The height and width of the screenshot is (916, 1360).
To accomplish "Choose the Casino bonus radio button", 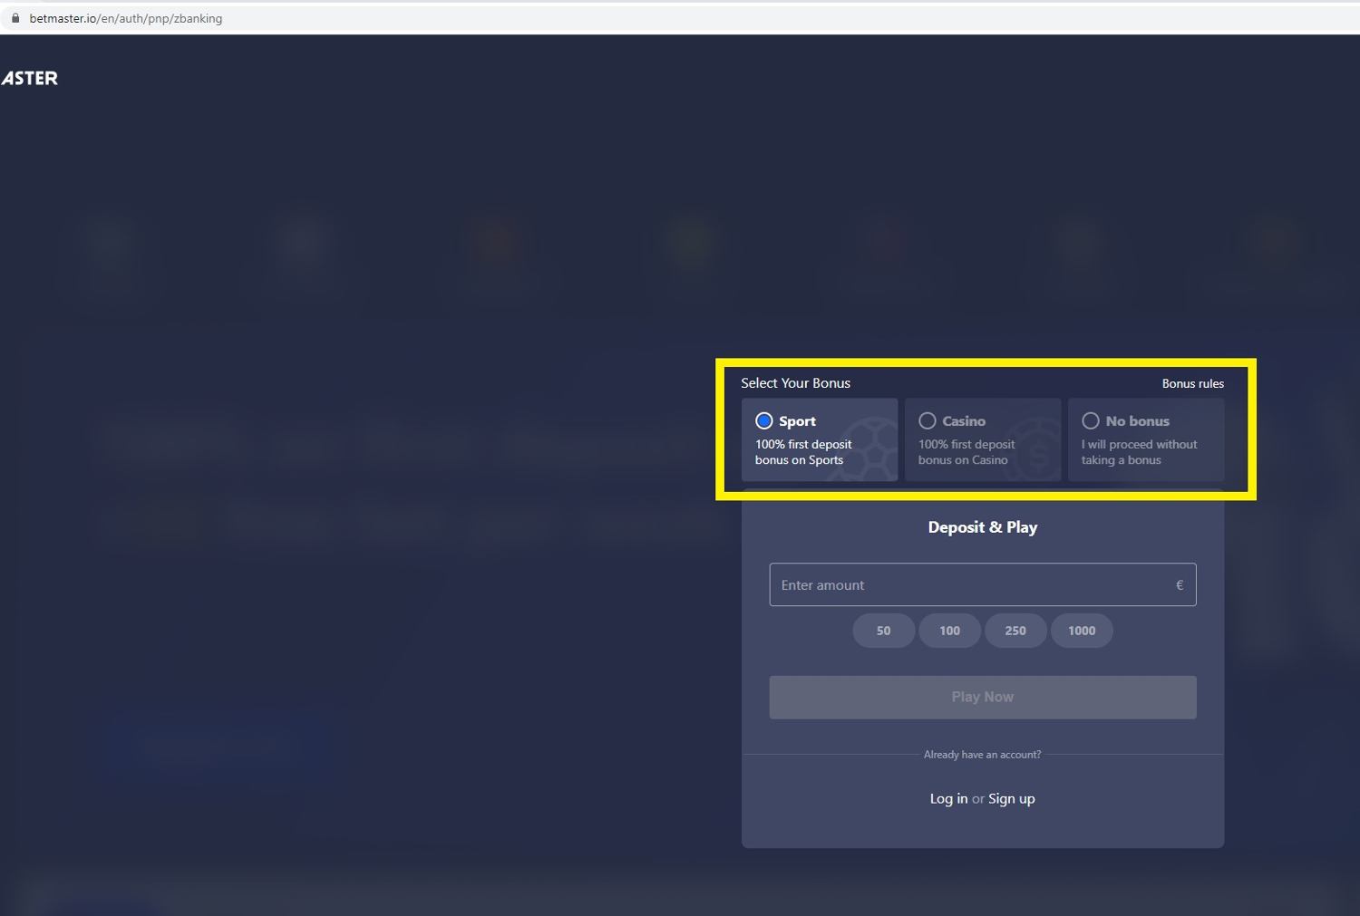I will (x=927, y=421).
